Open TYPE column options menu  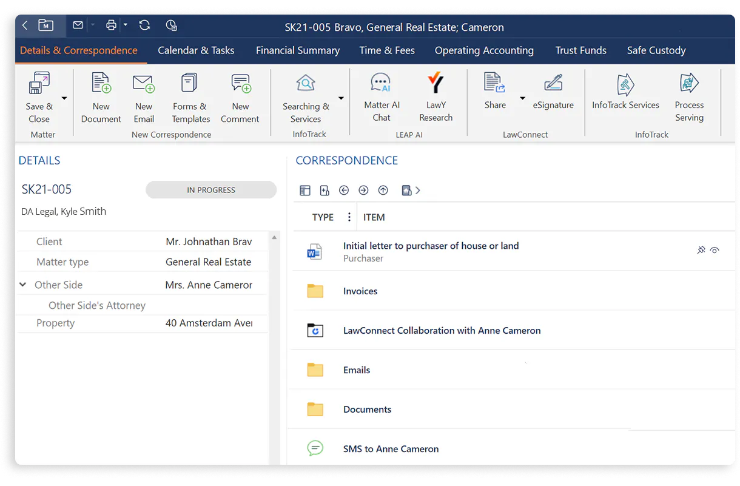[x=349, y=217]
